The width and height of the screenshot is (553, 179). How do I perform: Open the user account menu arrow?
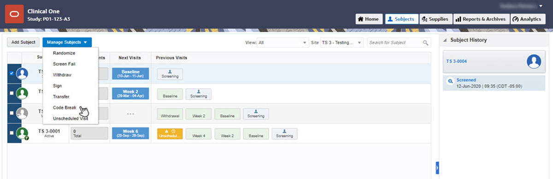541,6
